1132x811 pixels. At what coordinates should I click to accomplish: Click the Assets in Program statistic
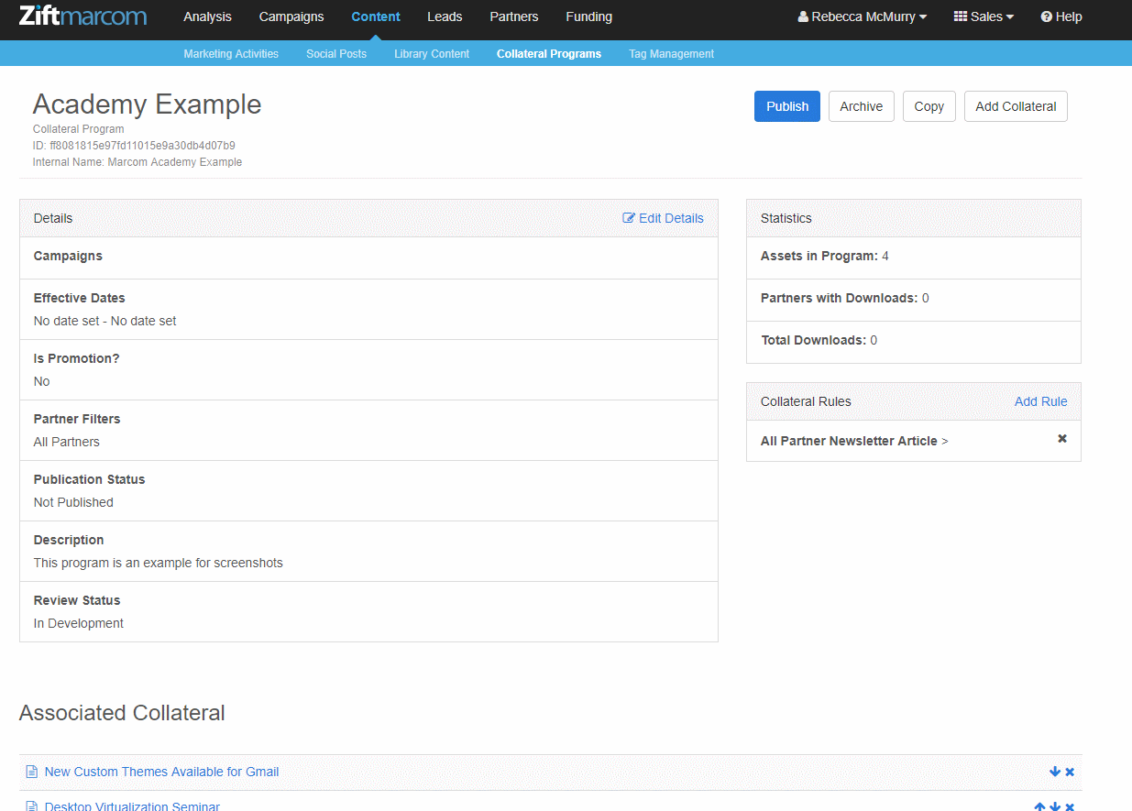[825, 256]
